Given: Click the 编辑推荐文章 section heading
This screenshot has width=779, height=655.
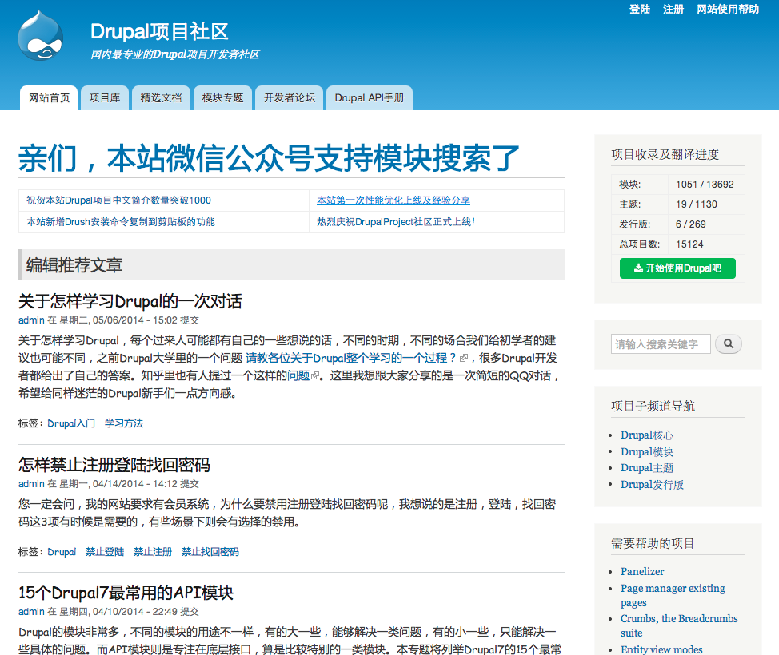Looking at the screenshot, I should [74, 265].
